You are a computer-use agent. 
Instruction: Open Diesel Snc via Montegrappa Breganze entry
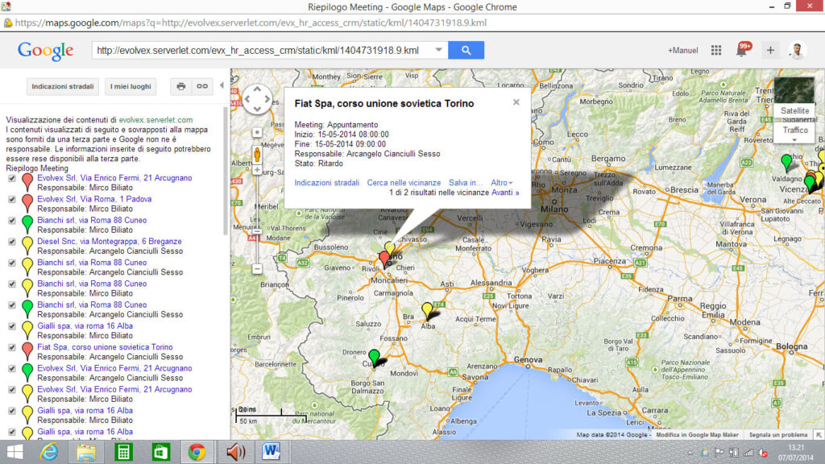pyautogui.click(x=109, y=242)
